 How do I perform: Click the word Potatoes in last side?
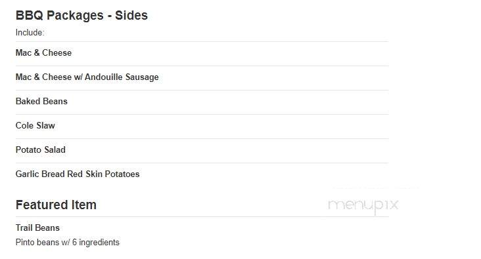122,174
